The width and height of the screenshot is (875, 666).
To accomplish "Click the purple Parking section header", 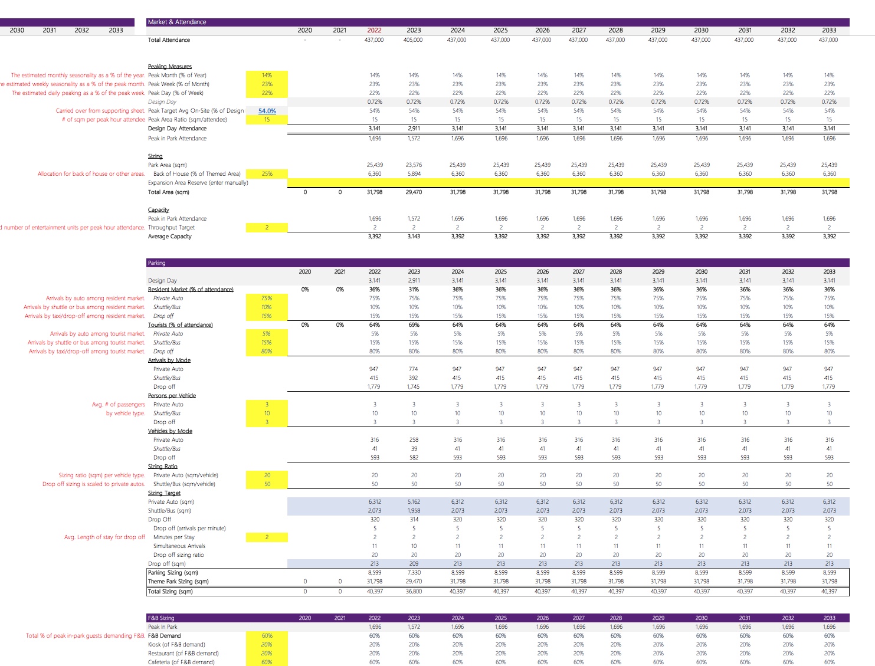I will coord(498,263).
